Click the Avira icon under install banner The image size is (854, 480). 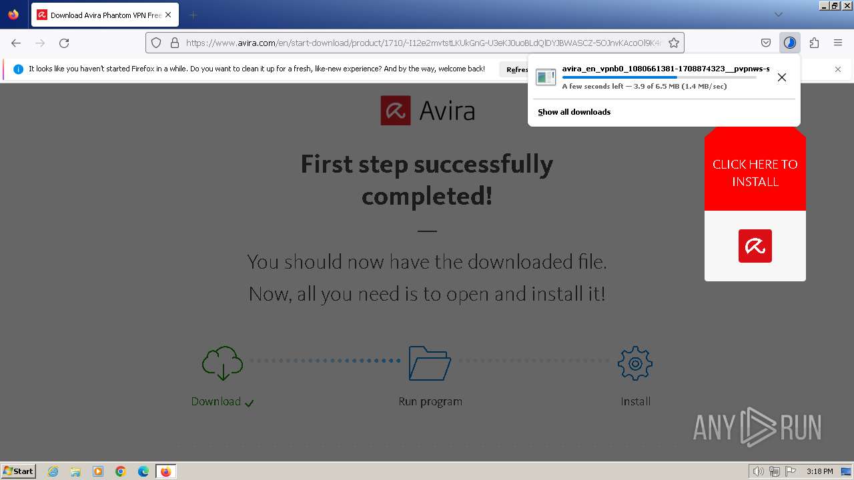pyautogui.click(x=755, y=246)
